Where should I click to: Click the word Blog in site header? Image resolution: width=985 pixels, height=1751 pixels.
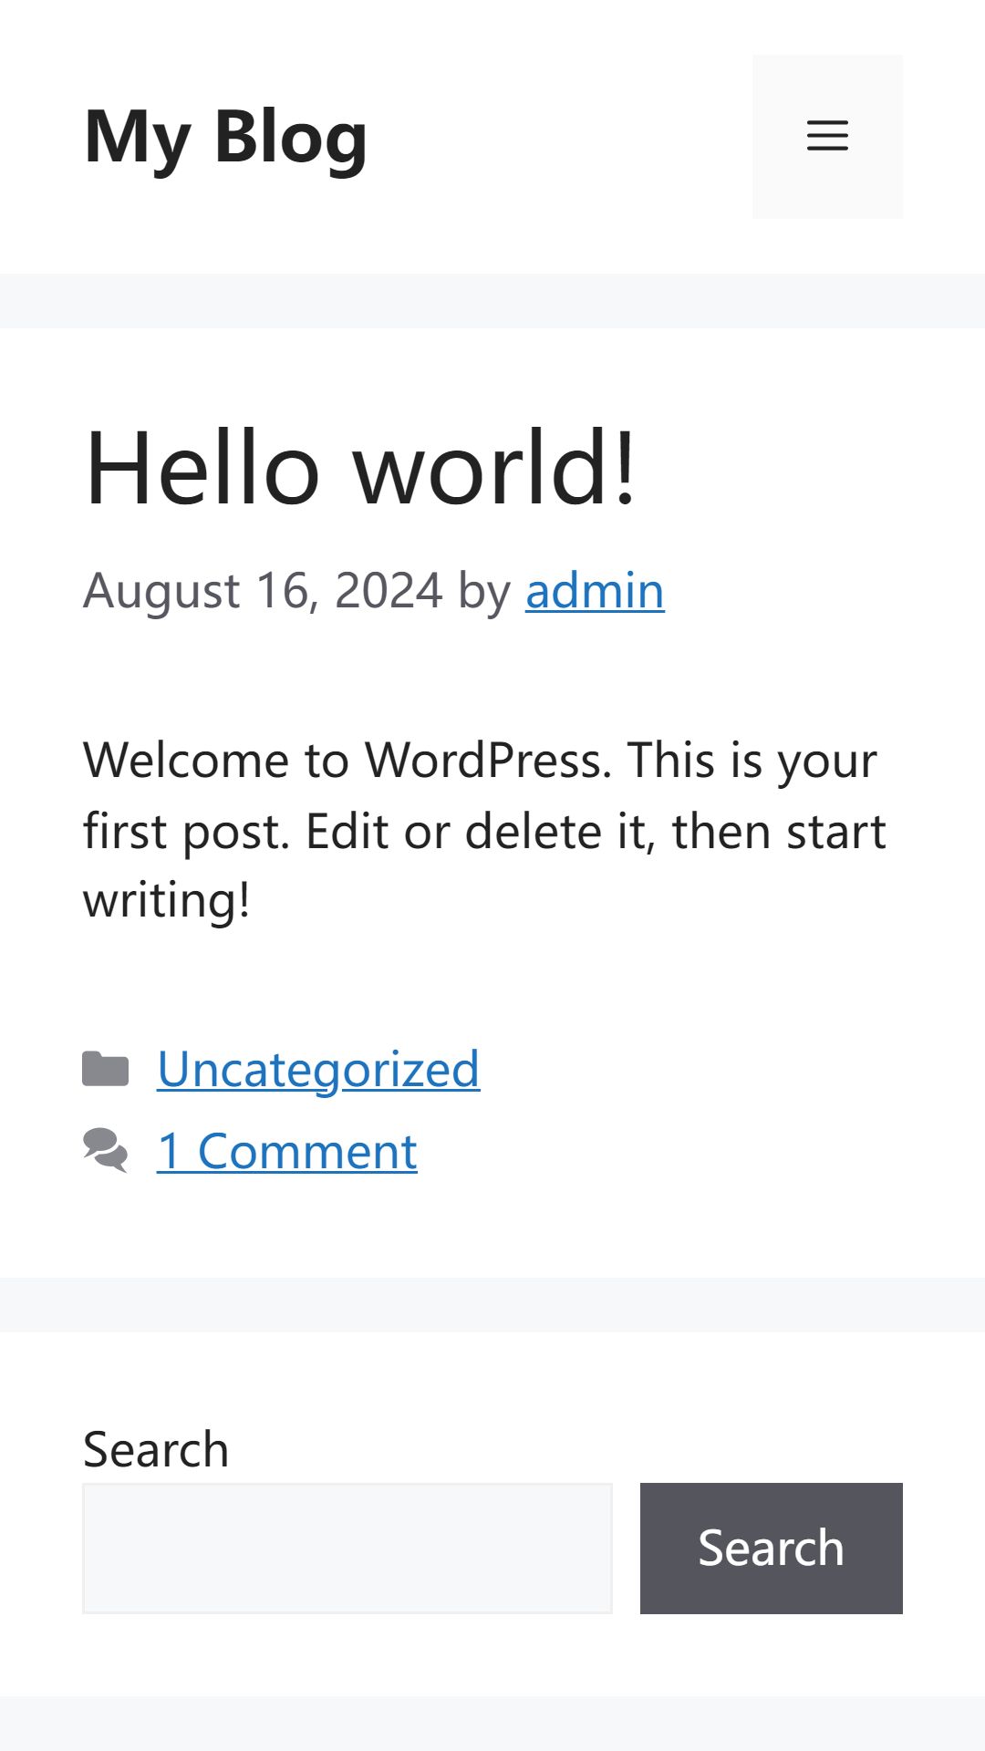pos(291,137)
